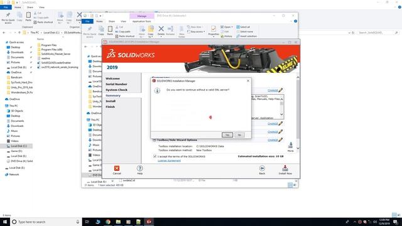Open the Open dropdown in DVD Drive Explorer ribbon
Image resolution: width=402 pixels, height=226 pixels.
click(227, 27)
